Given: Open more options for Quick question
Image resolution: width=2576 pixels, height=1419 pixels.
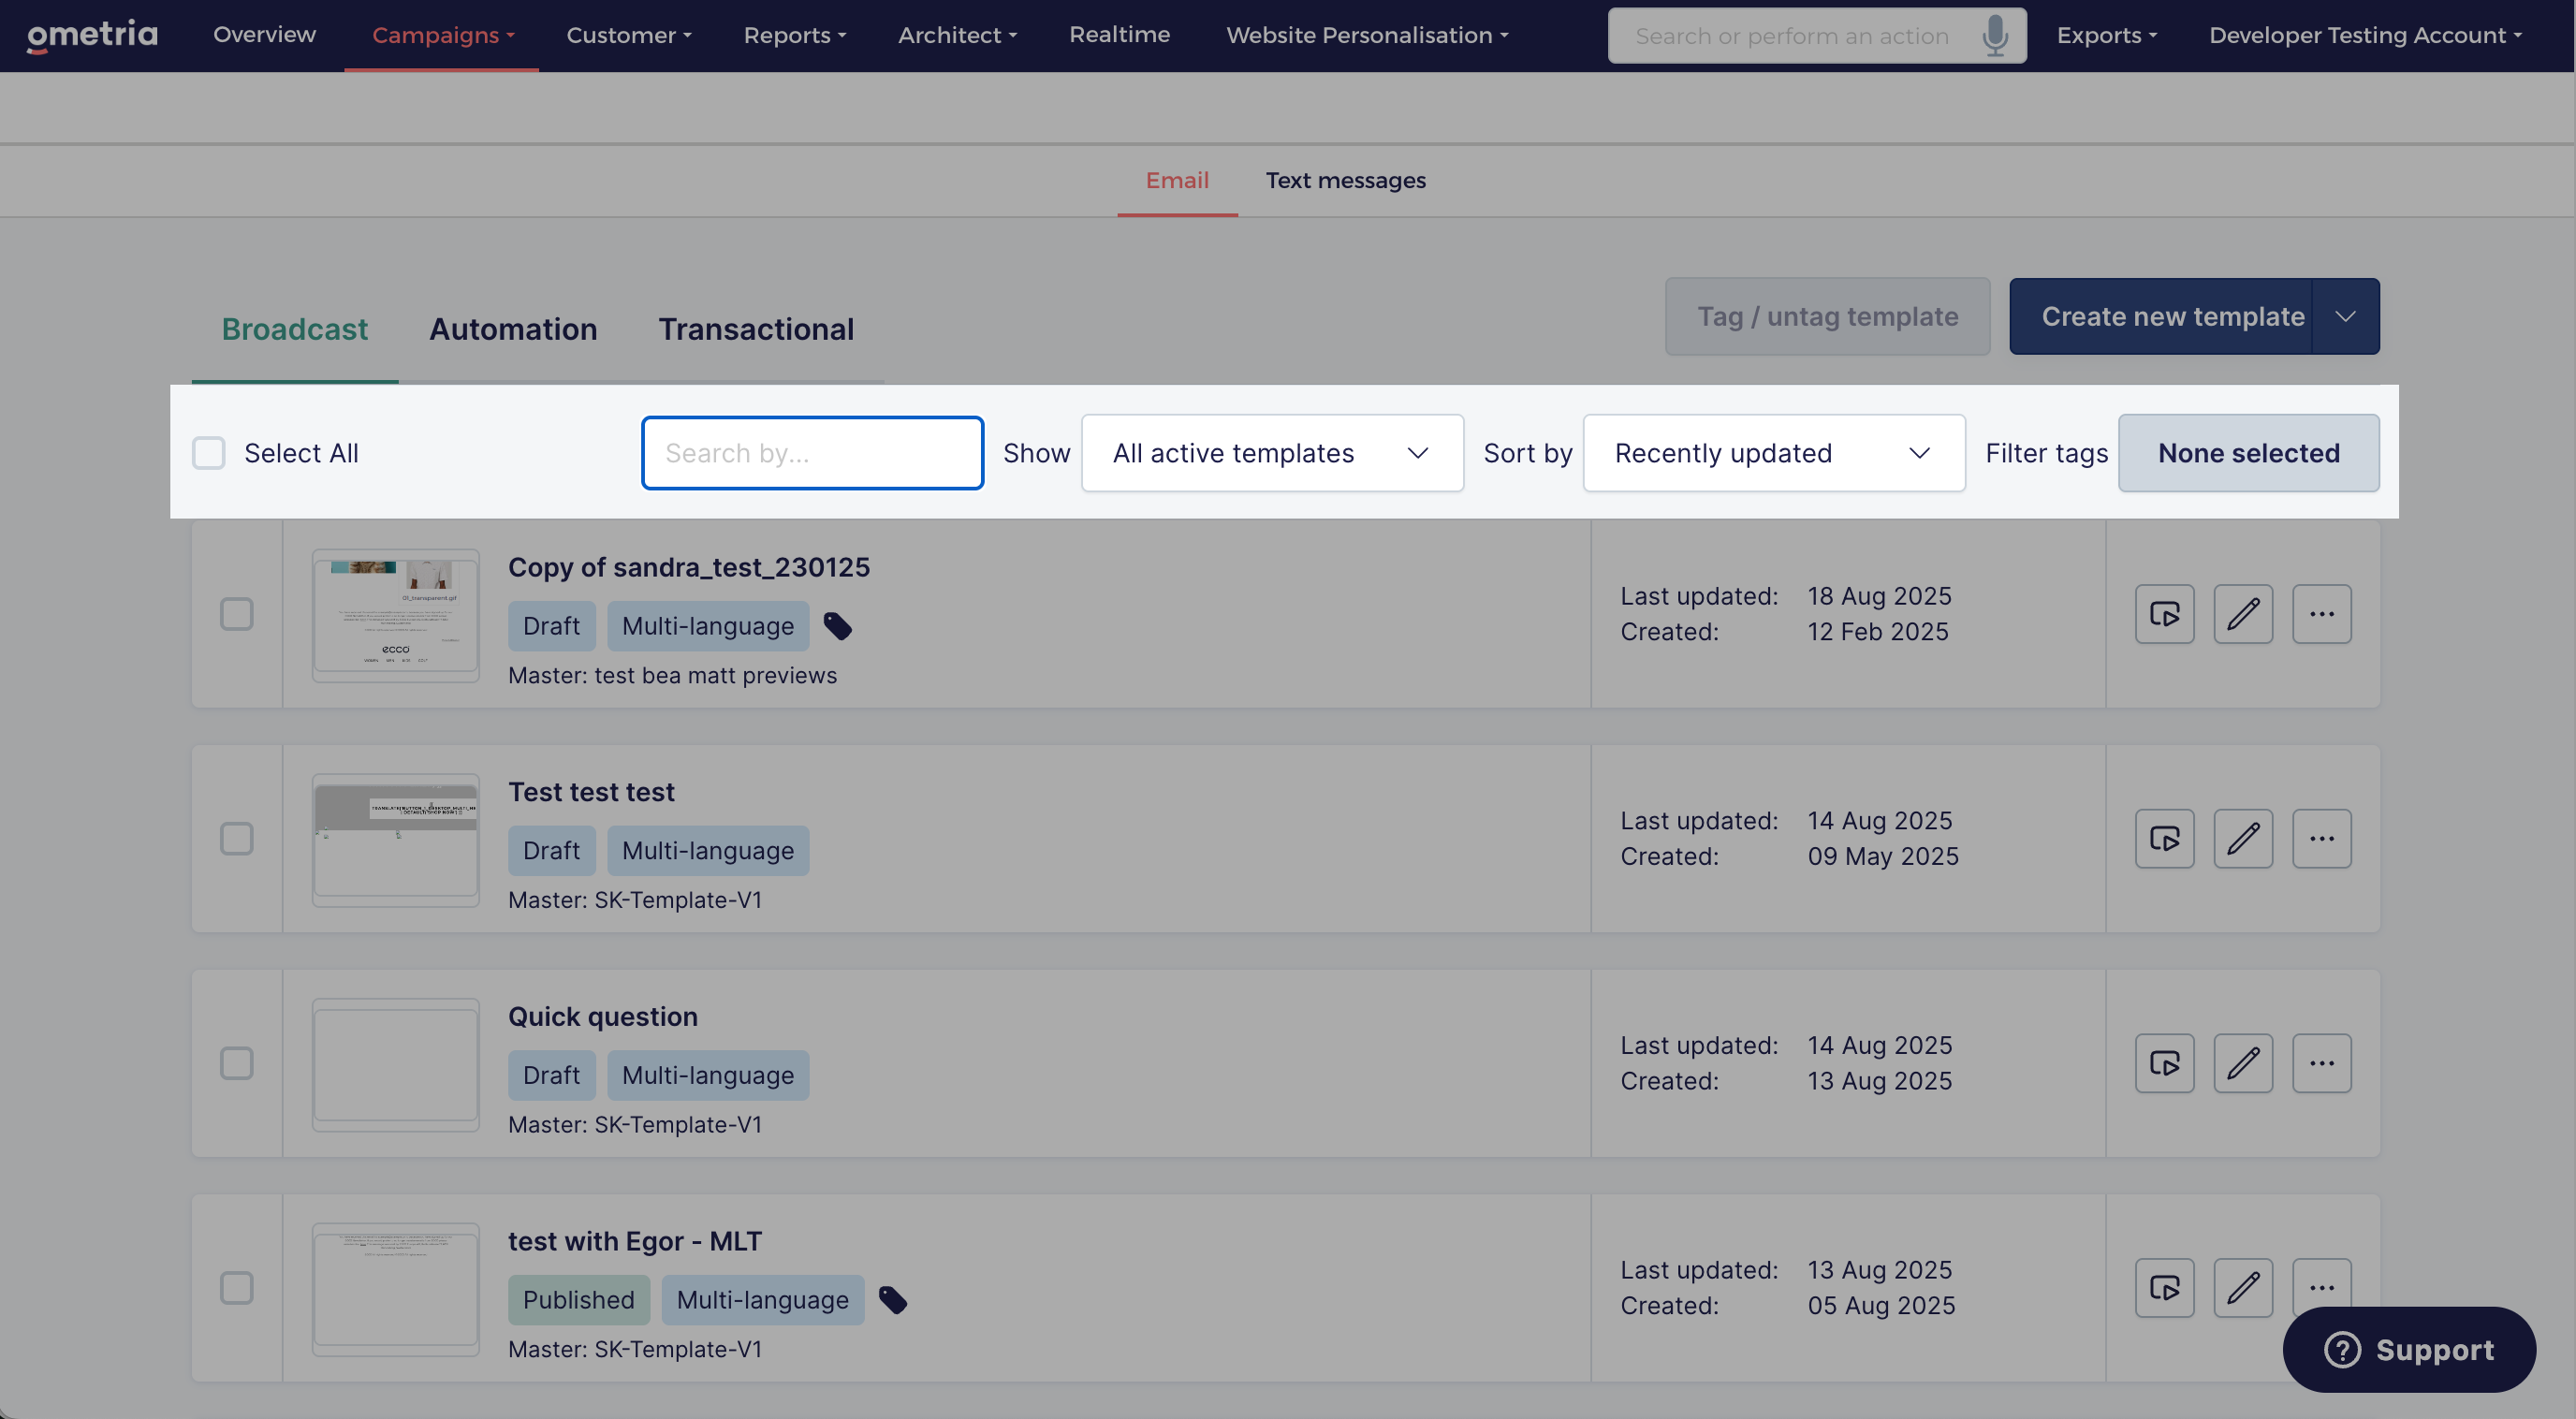Looking at the screenshot, I should click(2321, 1063).
